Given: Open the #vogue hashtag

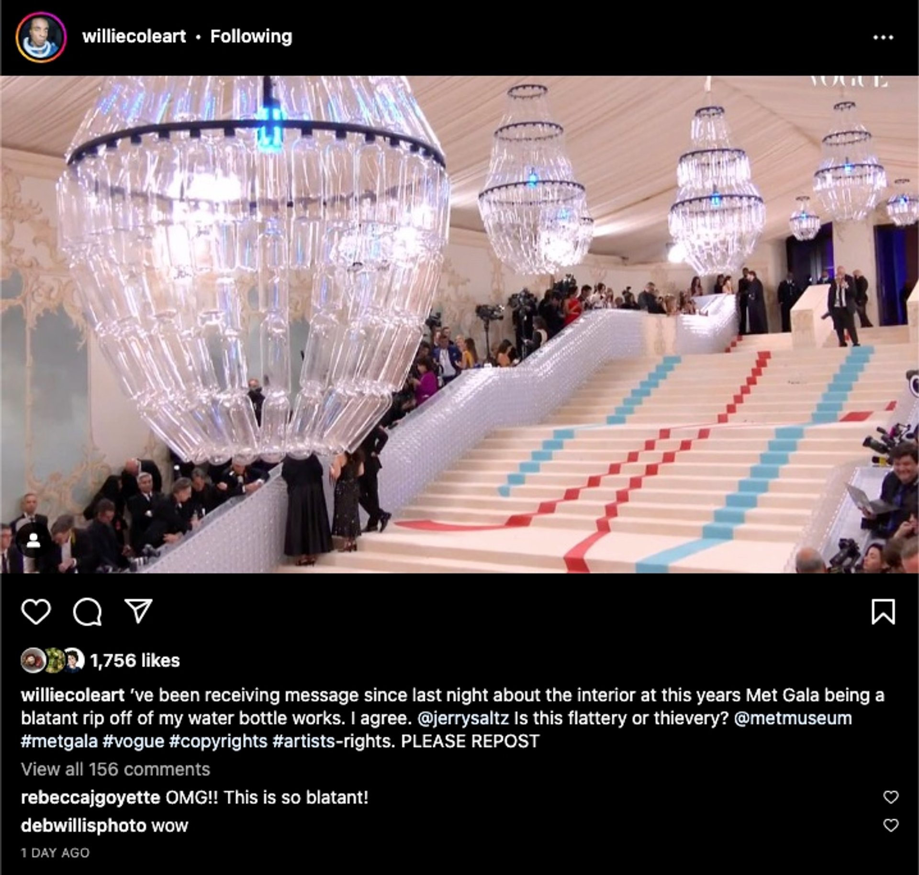Looking at the screenshot, I should coord(134,742).
